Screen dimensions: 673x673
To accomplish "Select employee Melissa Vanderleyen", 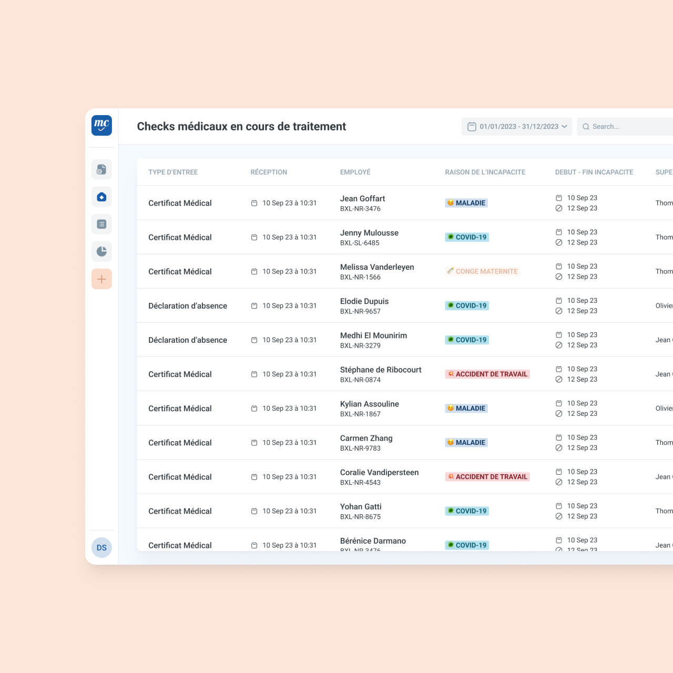I will (x=377, y=267).
